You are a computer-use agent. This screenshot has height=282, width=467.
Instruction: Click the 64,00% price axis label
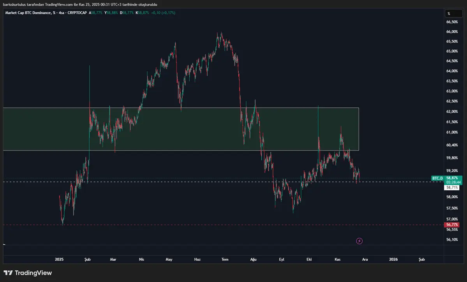[x=452, y=71]
